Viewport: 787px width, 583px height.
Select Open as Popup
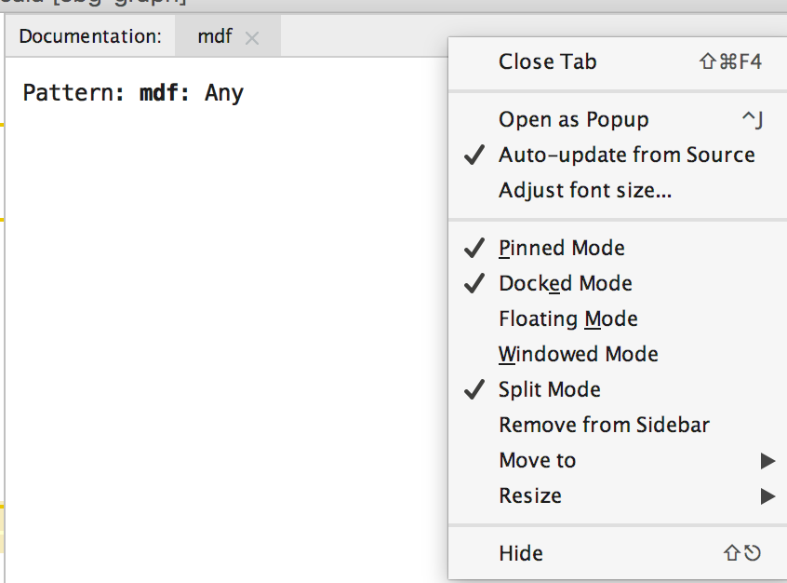(x=574, y=120)
